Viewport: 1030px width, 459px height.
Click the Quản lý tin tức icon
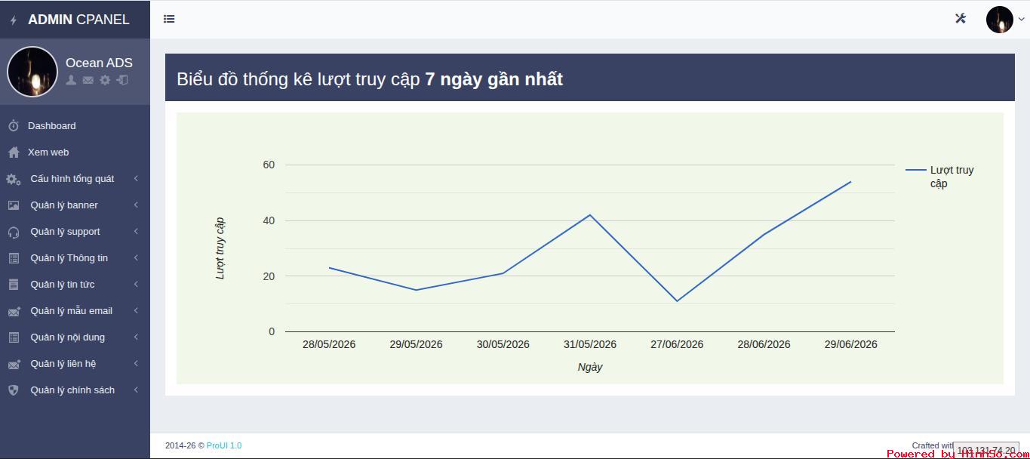tap(14, 285)
